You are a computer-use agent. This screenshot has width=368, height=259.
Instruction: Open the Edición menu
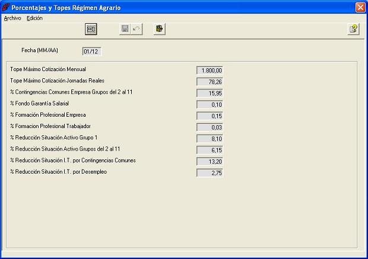click(34, 18)
